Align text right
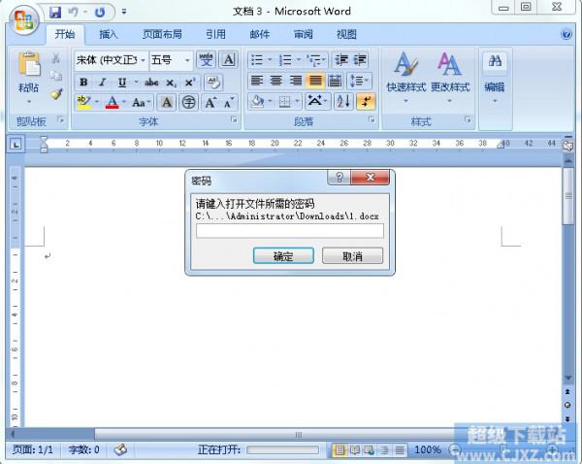582x464 pixels. point(296,81)
